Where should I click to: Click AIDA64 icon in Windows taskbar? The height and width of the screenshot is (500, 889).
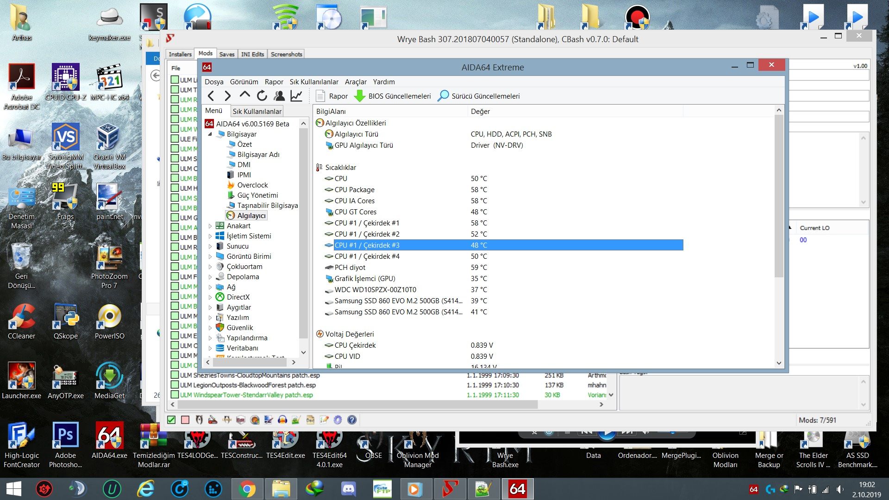(517, 489)
